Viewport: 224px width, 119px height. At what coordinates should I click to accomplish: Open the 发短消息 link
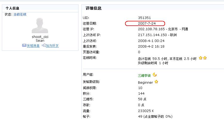[33, 46]
